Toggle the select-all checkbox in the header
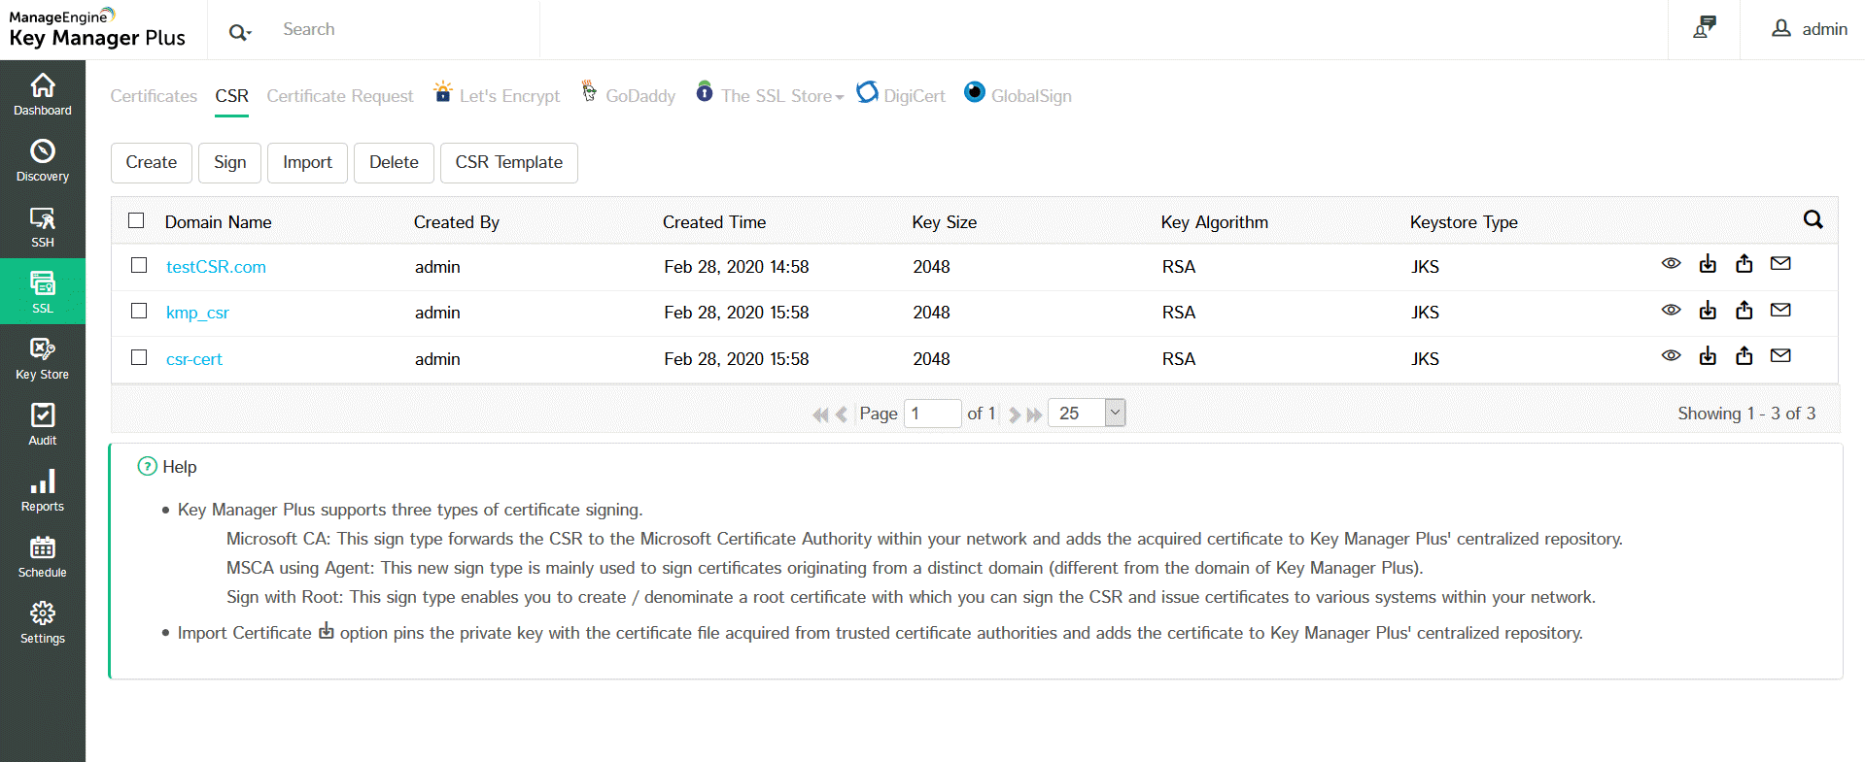This screenshot has width=1865, height=762. coord(136,220)
